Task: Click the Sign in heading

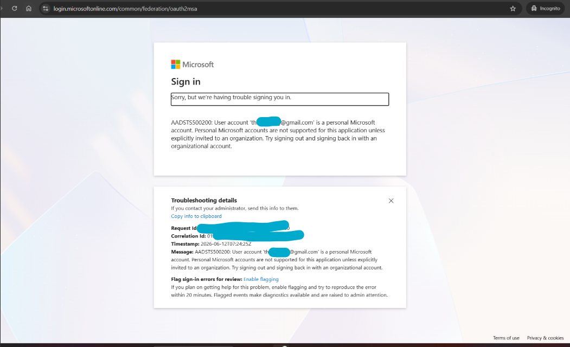Action: 186,82
